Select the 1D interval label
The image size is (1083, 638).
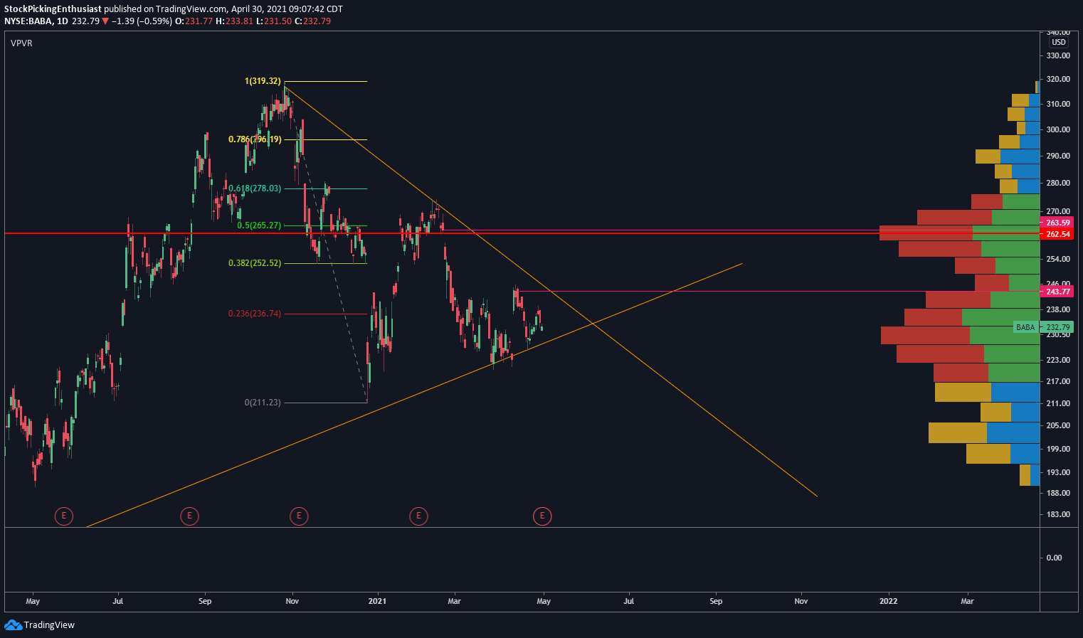[x=62, y=21]
